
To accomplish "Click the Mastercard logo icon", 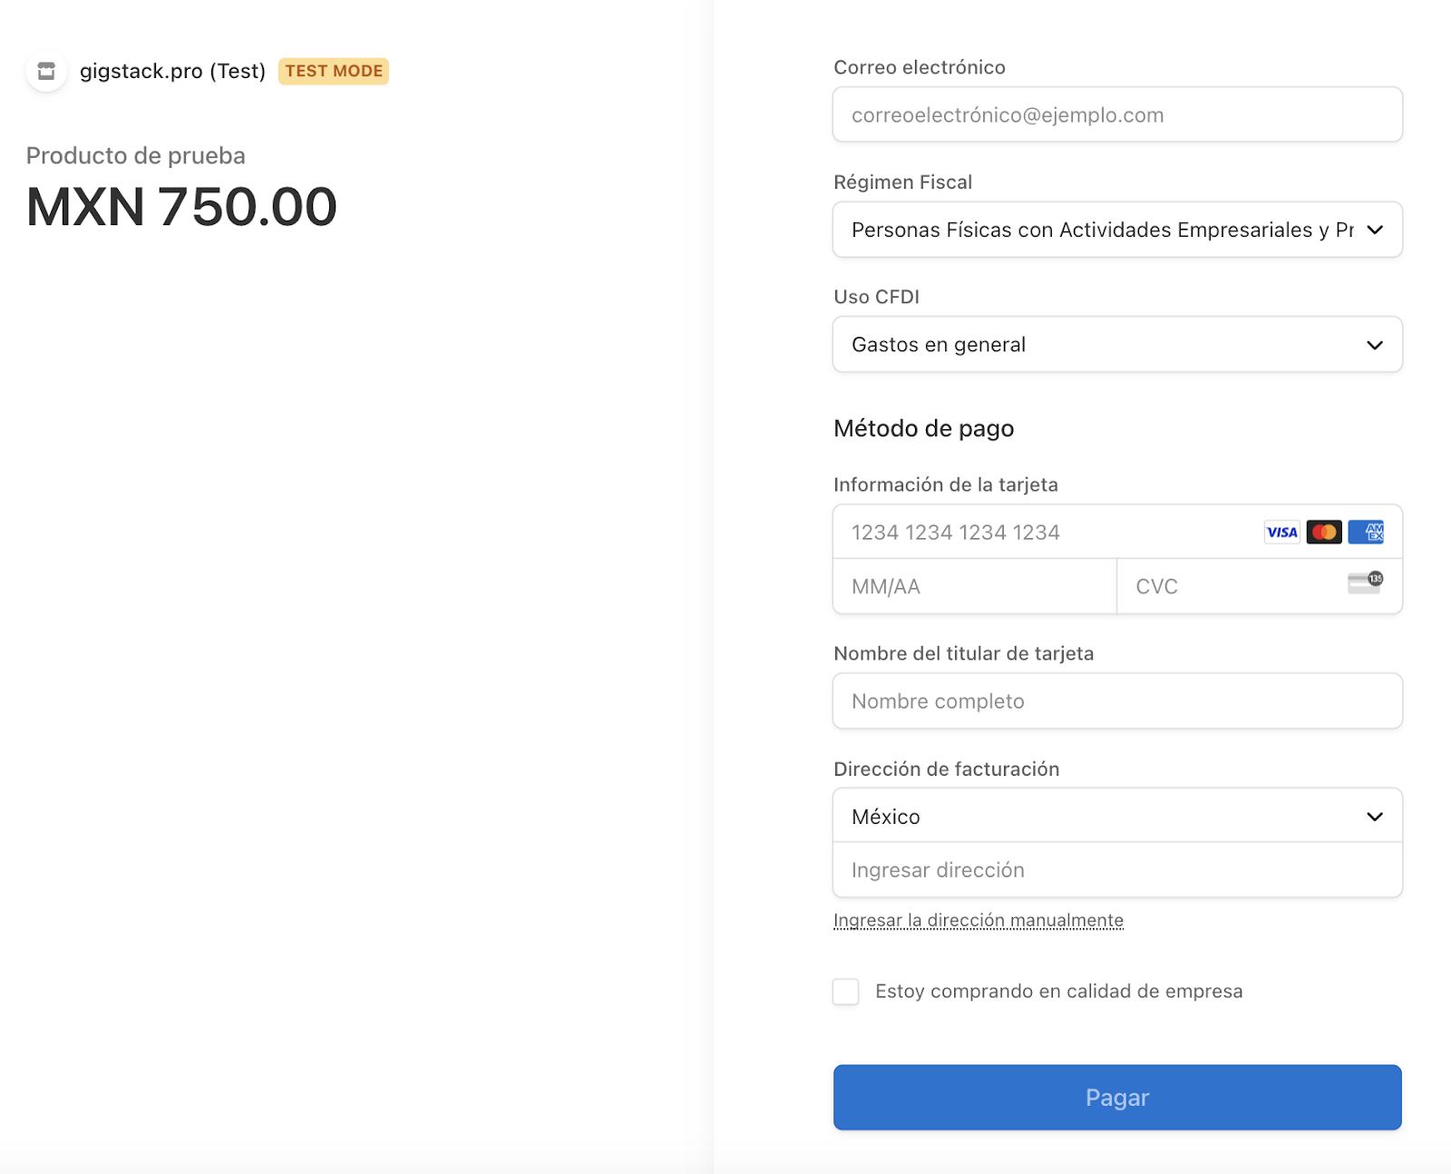I will pos(1324,533).
